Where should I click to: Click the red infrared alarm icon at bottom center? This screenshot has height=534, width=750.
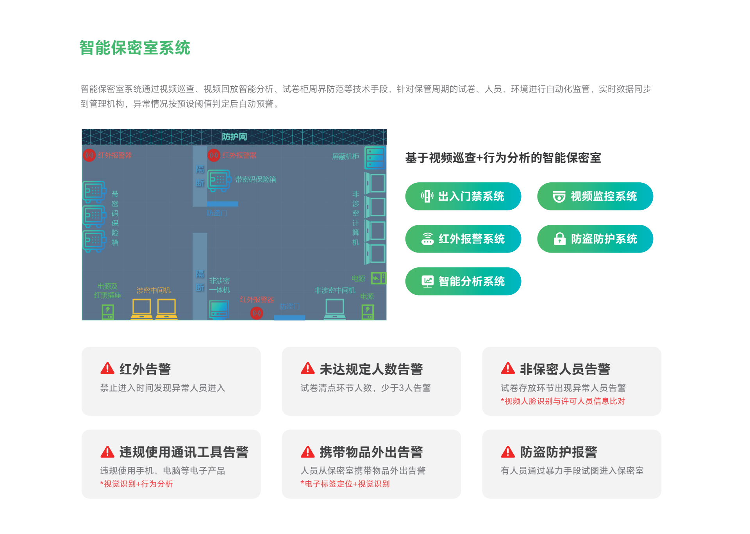point(257,313)
